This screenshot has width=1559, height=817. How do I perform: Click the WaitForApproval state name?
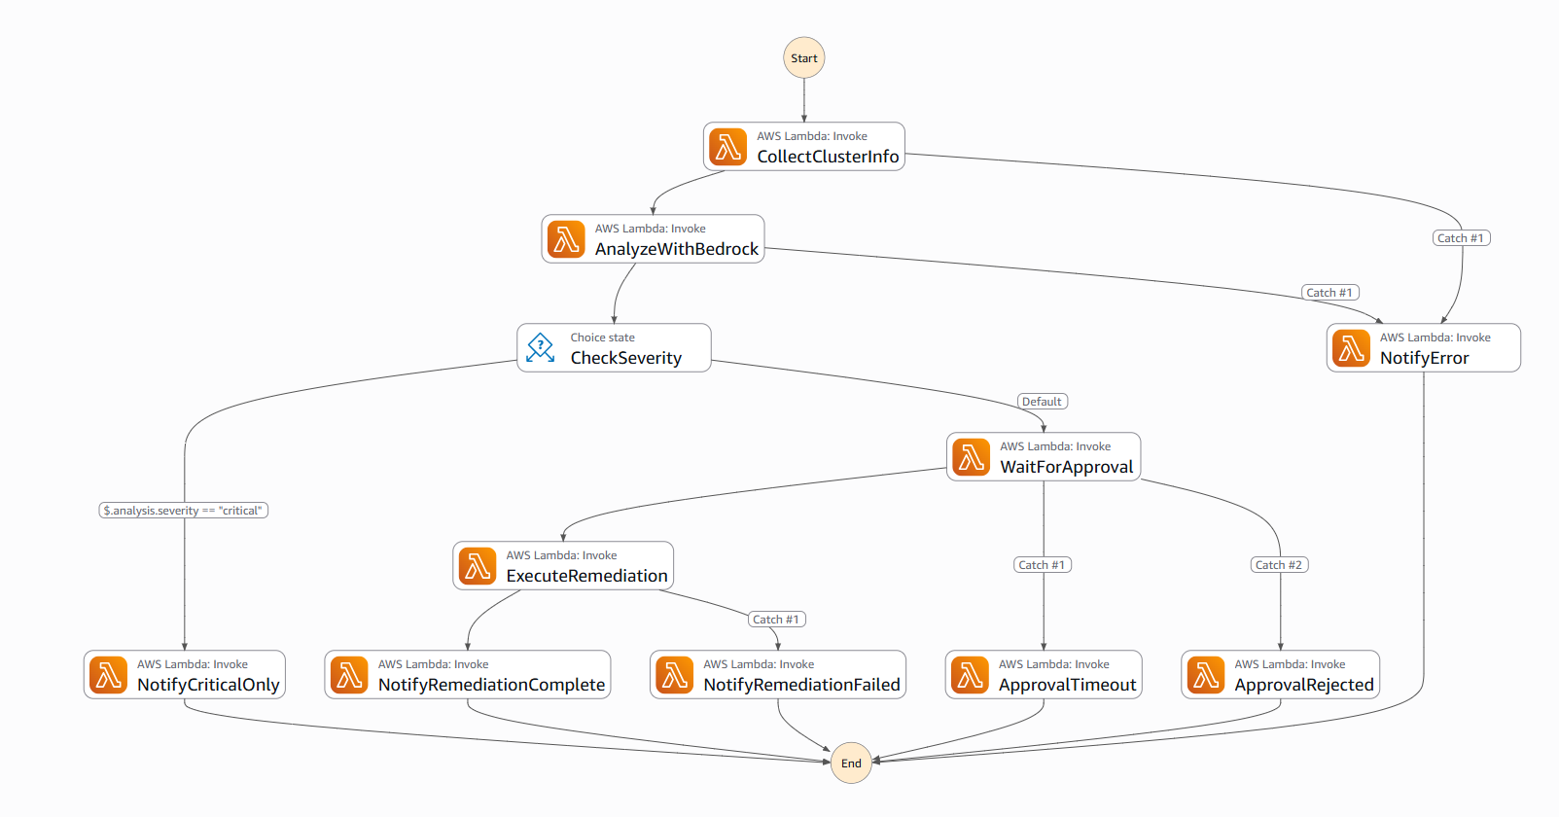click(1067, 467)
